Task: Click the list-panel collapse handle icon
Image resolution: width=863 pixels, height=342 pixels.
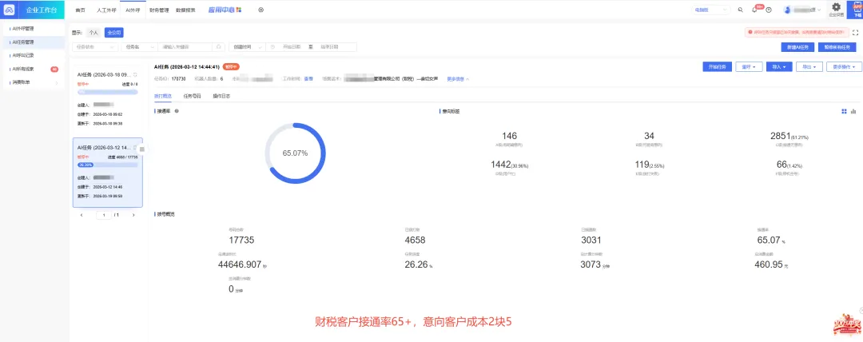Action: click(142, 149)
